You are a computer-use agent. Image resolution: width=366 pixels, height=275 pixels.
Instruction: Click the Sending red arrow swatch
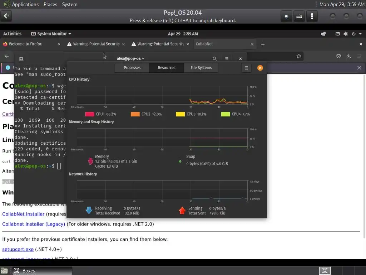tap(182, 211)
